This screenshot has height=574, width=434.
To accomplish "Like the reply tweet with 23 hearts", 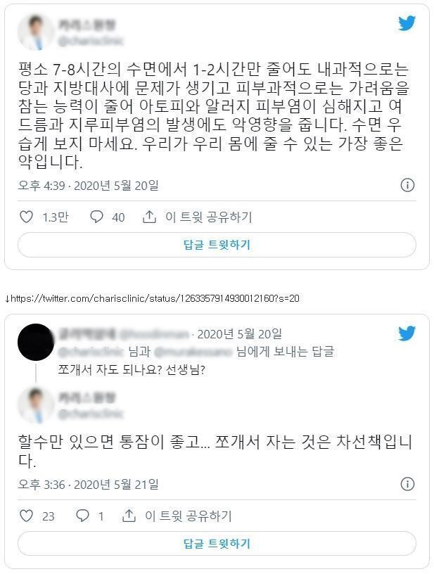I will (26, 516).
